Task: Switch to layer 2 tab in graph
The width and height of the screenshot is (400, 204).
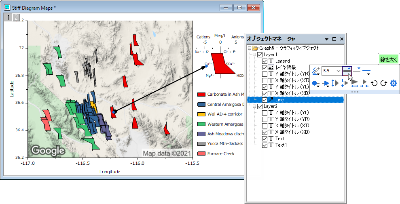Action: 16,17
